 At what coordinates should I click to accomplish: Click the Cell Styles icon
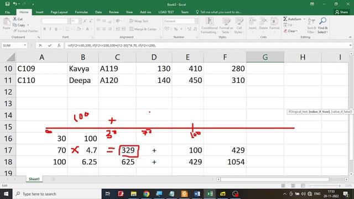point(239,22)
